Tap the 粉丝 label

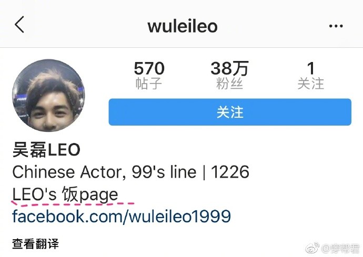click(x=230, y=84)
